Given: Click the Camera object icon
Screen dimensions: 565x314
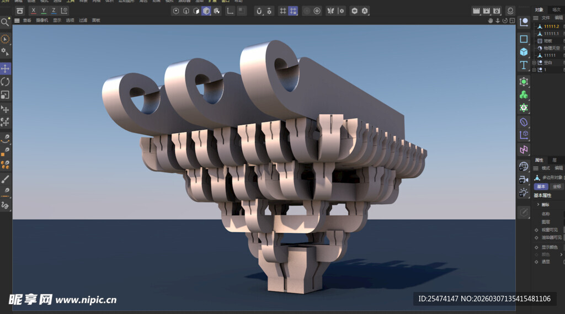Looking at the screenshot, I should (x=524, y=179).
